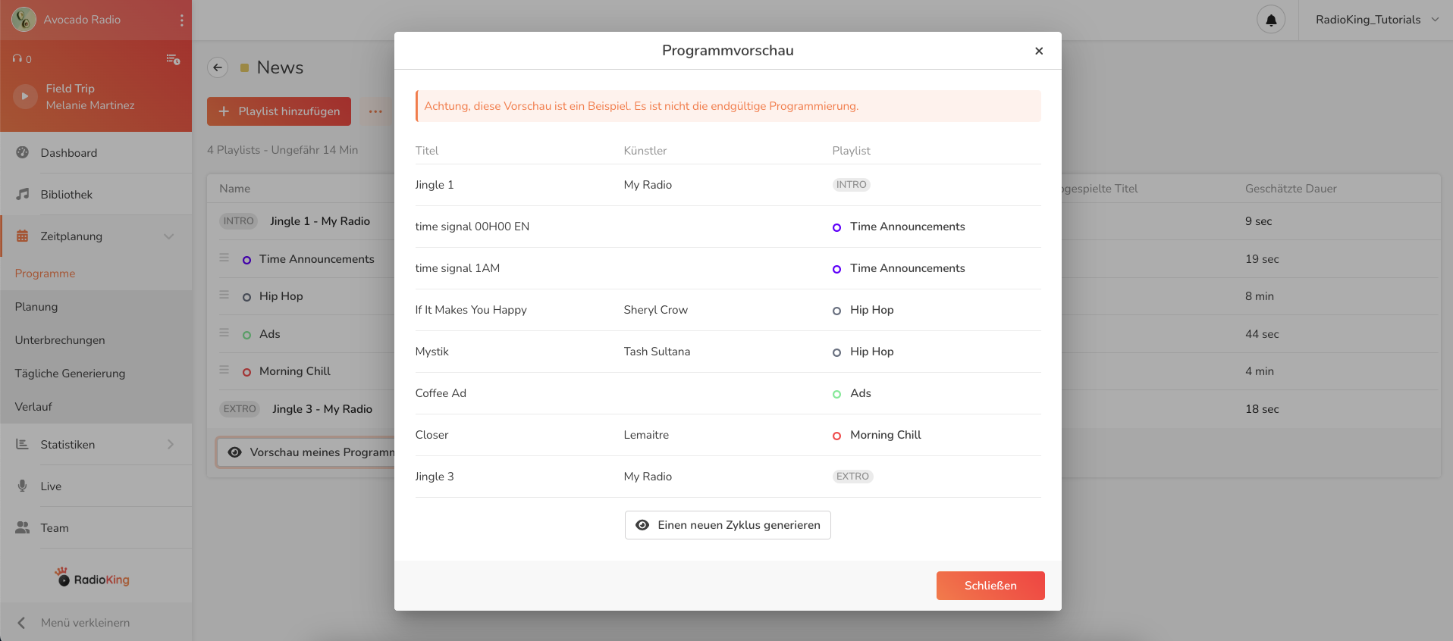Click the EXTRO badge in preview dialog

click(852, 477)
